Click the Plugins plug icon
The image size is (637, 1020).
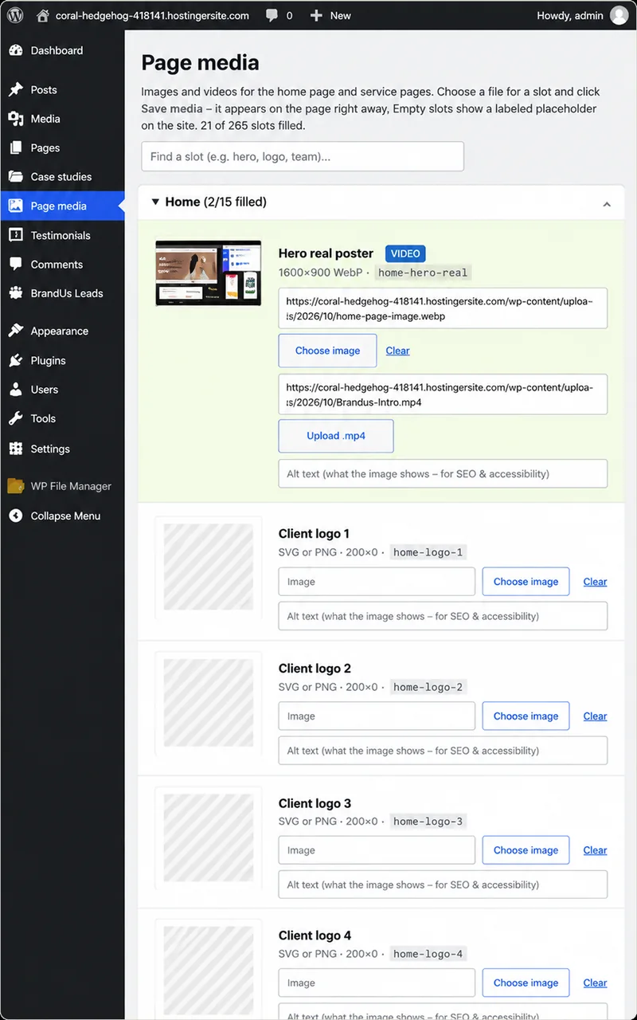16,360
